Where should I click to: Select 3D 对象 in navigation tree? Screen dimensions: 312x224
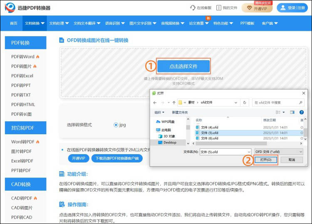click(x=166, y=136)
